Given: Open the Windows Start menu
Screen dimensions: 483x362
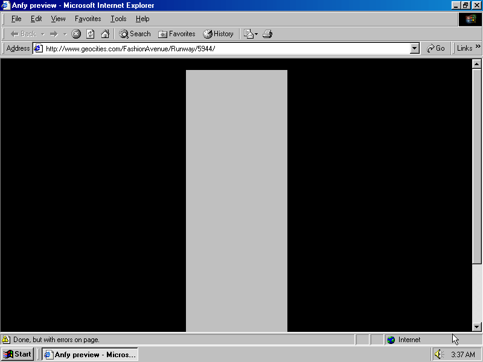Looking at the screenshot, I should [18, 354].
